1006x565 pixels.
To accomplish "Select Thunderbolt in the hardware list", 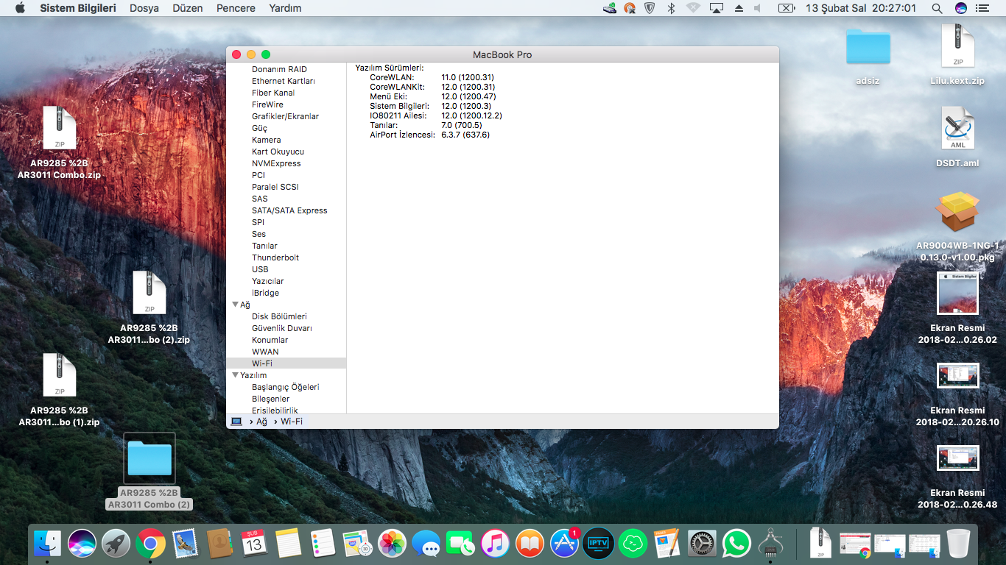I will point(275,257).
